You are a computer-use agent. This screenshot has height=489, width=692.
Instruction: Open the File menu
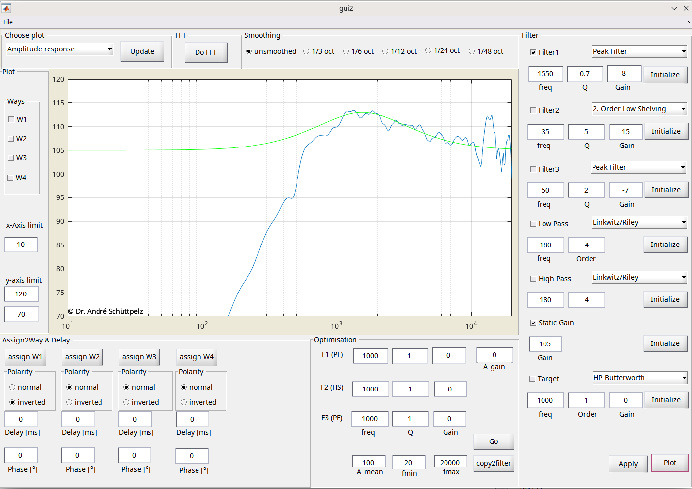(x=8, y=22)
